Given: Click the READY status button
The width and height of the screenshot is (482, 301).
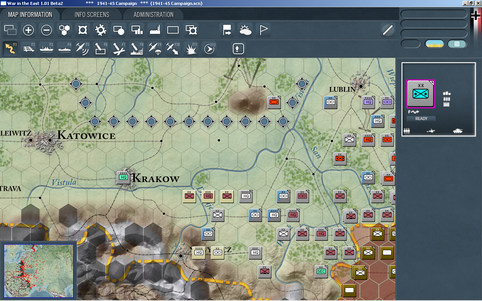Looking at the screenshot, I should (x=421, y=119).
